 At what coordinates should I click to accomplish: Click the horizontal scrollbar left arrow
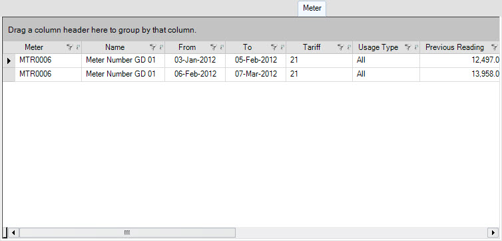point(13,232)
